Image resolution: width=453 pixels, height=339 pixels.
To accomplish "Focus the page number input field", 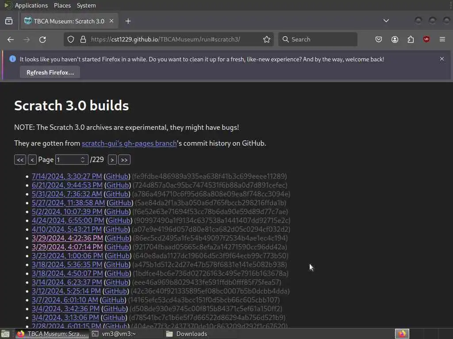I will (72, 160).
